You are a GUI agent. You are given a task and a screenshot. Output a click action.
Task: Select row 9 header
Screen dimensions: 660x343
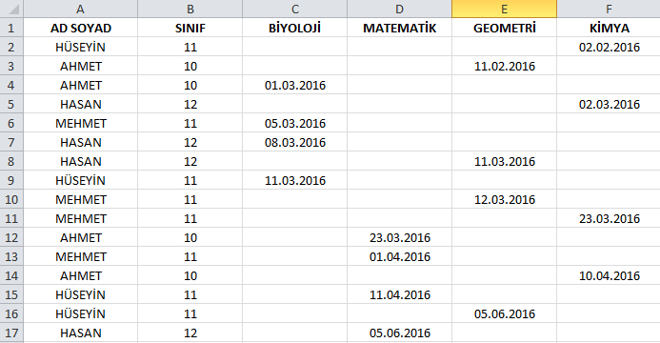(11, 180)
